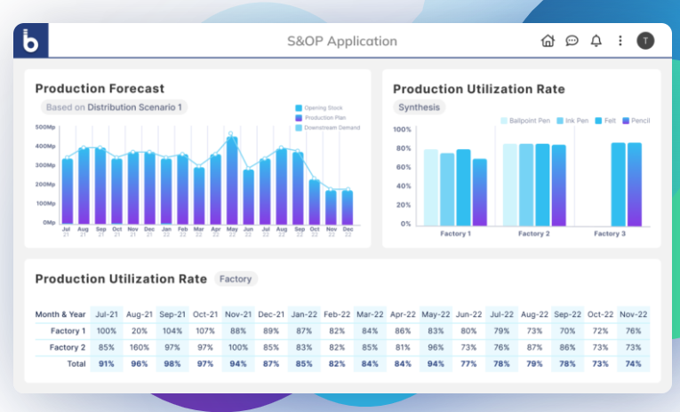Click Factory 2 May-22 value 96%
The height and width of the screenshot is (412, 680).
[x=436, y=347]
